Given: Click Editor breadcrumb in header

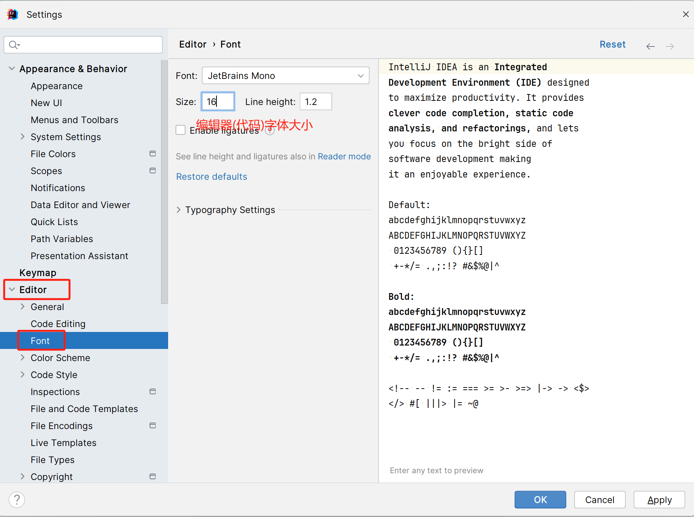Looking at the screenshot, I should (x=193, y=45).
